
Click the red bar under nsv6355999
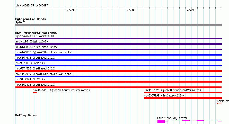pyautogui.click(x=183, y=98)
